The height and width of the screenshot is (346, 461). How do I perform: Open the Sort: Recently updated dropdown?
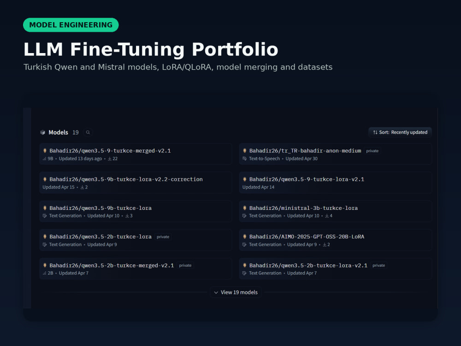click(x=400, y=132)
